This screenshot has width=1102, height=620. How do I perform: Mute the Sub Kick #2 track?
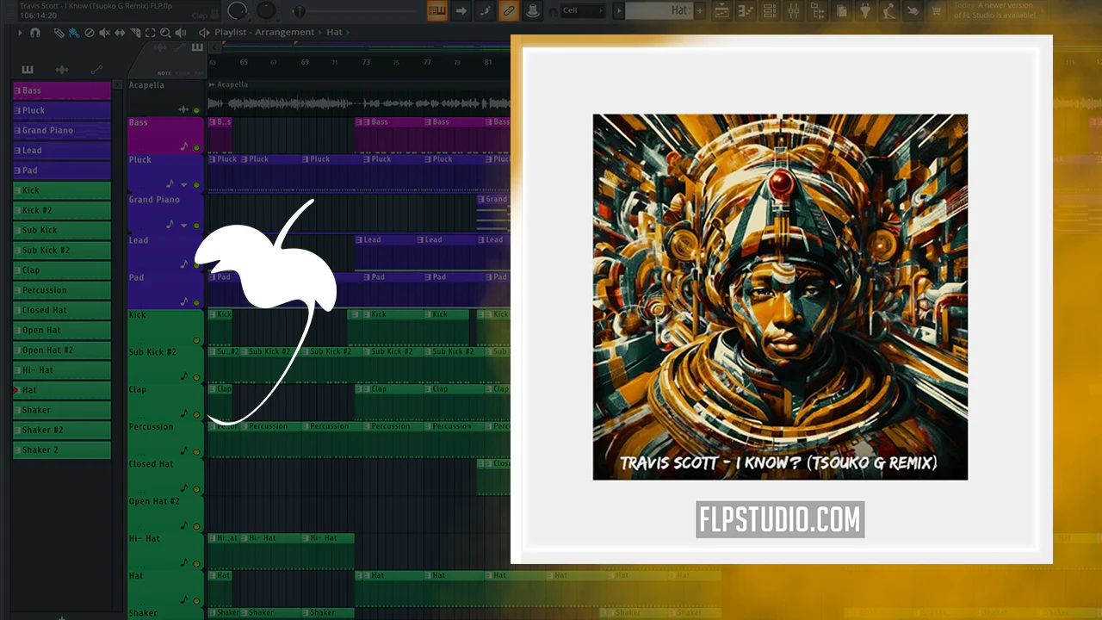[x=196, y=377]
